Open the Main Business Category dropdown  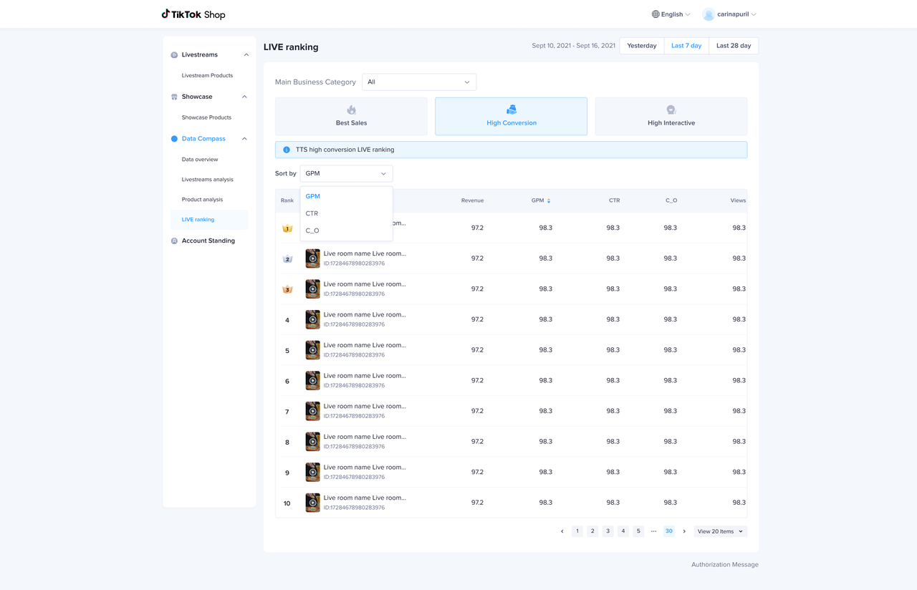(x=418, y=82)
